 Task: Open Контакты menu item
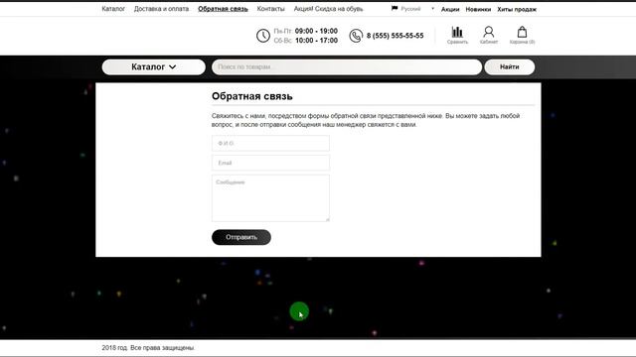click(270, 9)
